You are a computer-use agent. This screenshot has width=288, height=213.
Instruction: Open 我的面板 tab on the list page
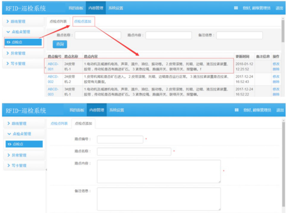(x=76, y=8)
